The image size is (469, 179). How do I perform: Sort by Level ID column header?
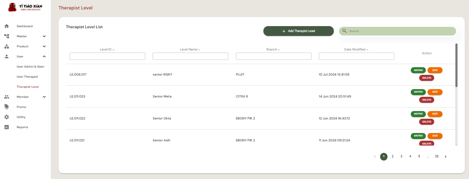coord(107,49)
